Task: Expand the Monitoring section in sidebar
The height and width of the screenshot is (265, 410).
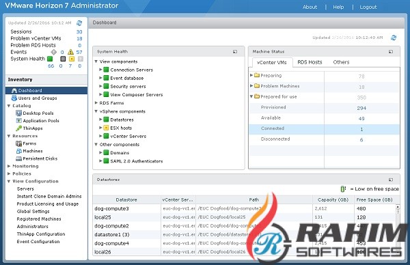Action: pyautogui.click(x=9, y=166)
